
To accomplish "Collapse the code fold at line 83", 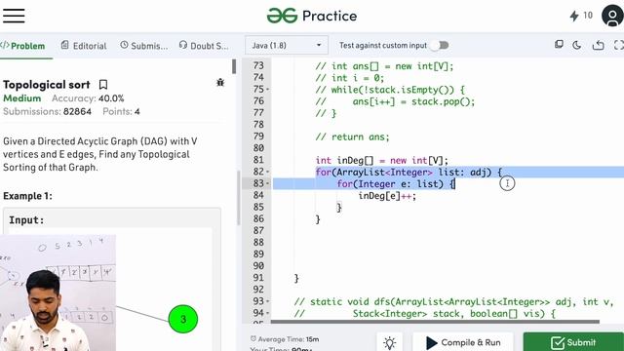I will point(268,183).
